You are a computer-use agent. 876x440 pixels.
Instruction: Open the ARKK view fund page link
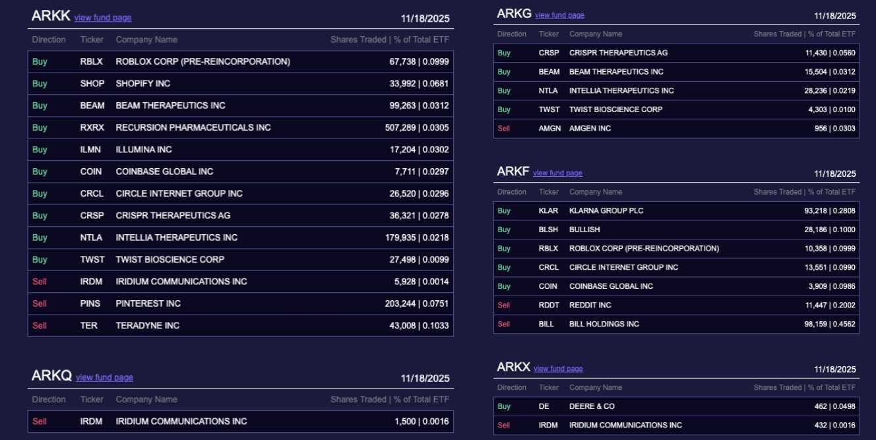pos(103,18)
